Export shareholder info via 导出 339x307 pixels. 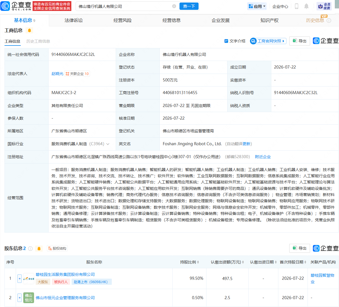click(300, 248)
